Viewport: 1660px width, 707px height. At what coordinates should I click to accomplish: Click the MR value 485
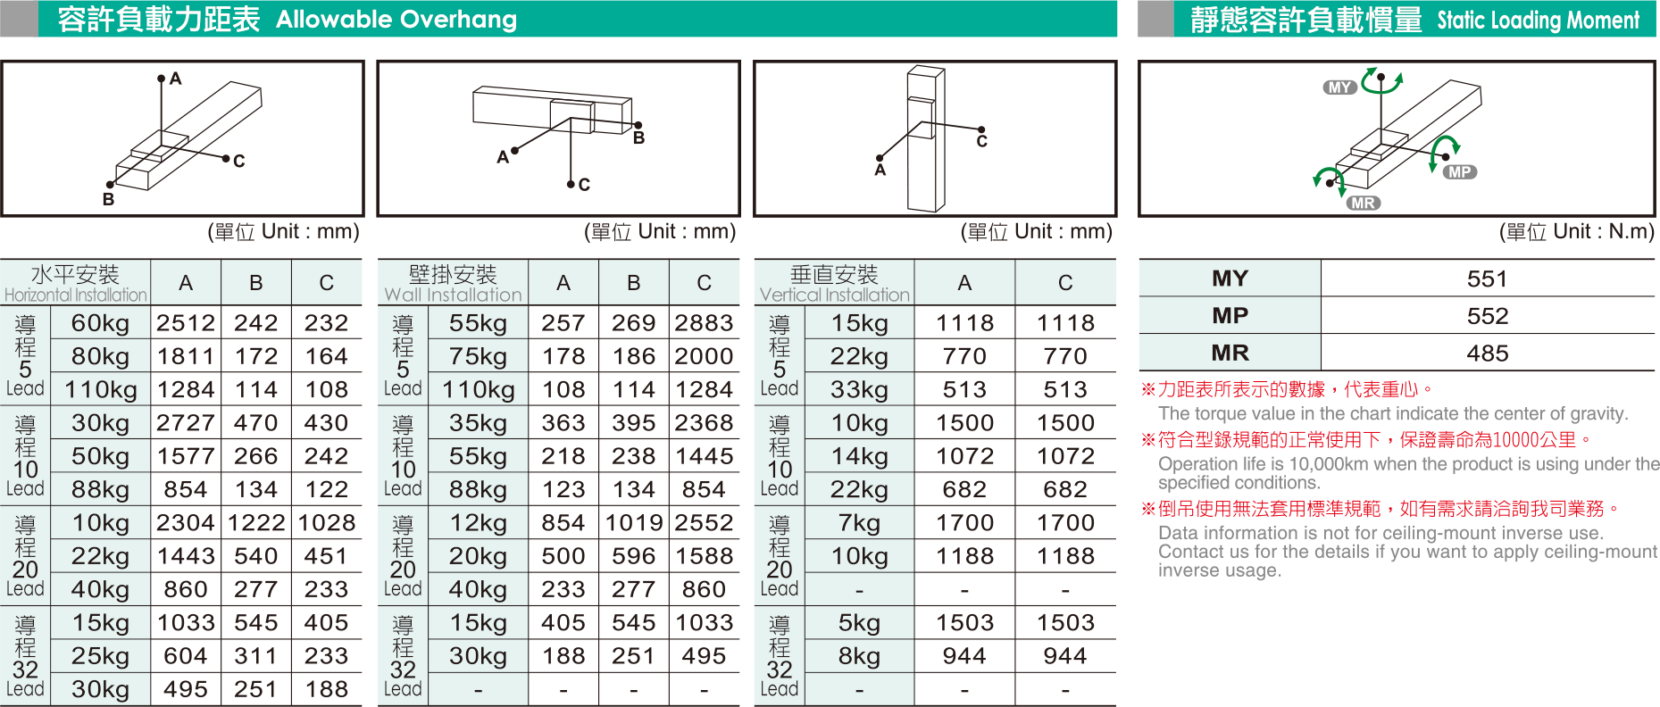tap(1487, 353)
